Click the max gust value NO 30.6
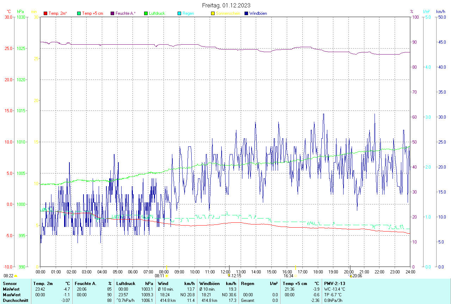 [x=229, y=295]
